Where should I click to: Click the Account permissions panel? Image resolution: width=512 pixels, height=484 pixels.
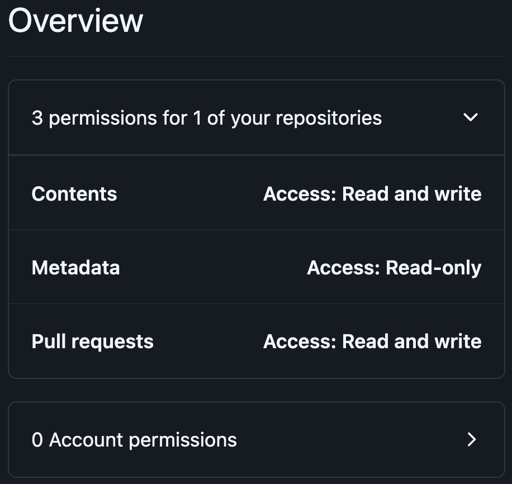point(256,440)
